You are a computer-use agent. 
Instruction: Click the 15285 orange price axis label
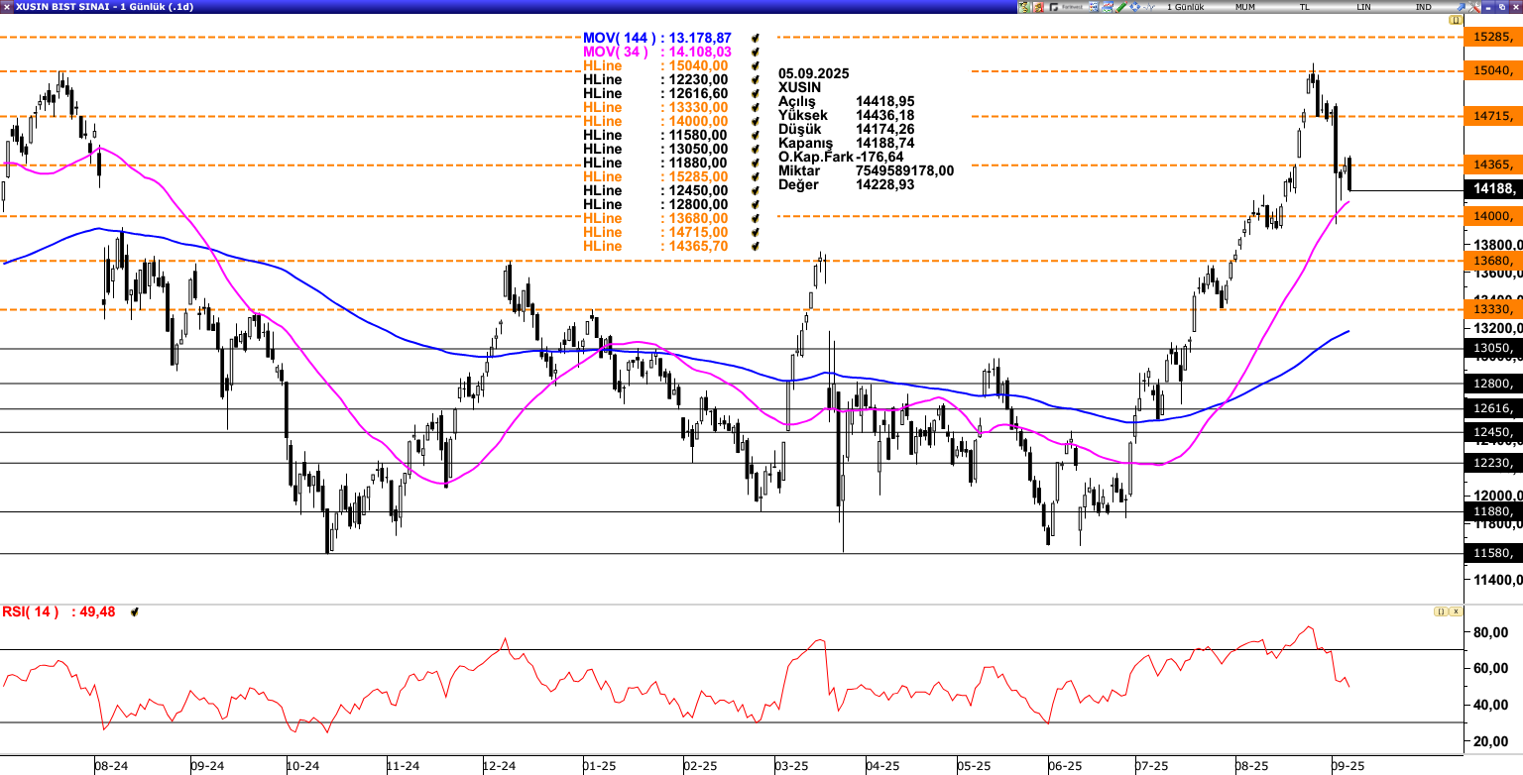pos(1492,37)
